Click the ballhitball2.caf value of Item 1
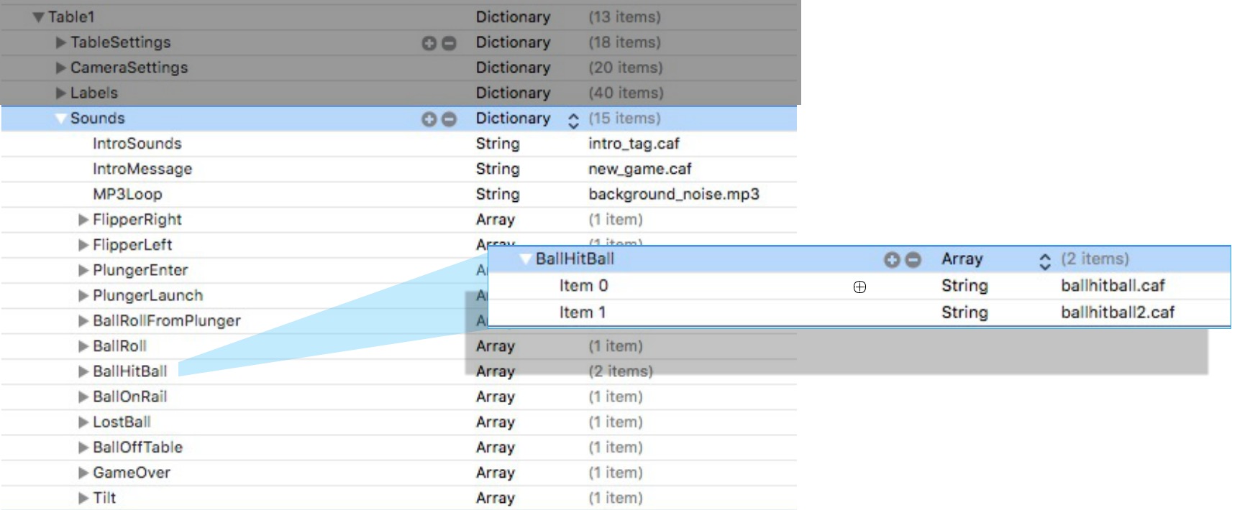 click(x=1117, y=312)
